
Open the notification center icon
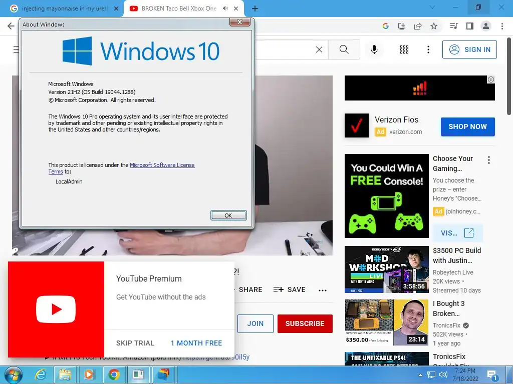point(492,375)
